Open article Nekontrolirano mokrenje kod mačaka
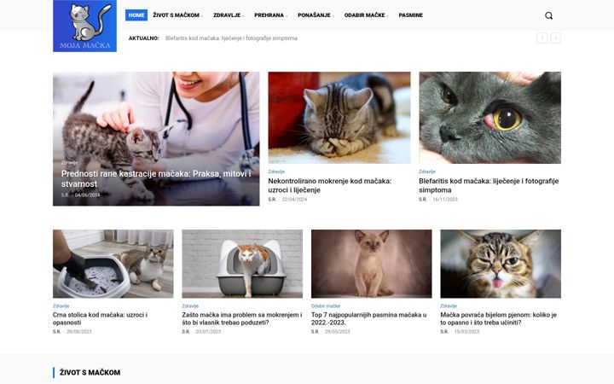This screenshot has height=384, width=614. 330,185
